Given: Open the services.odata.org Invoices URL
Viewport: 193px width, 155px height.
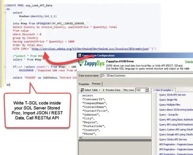Looking at the screenshot, I should (x=90, y=49).
